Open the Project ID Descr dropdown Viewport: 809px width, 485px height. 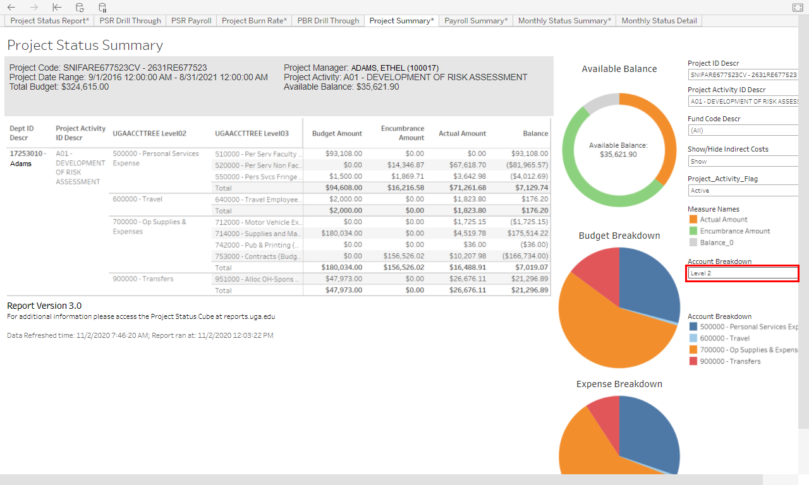(743, 75)
